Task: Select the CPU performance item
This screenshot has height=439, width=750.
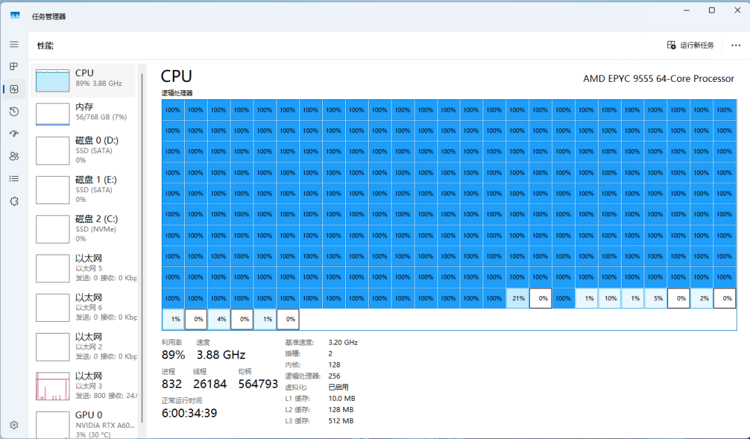Action: click(x=83, y=80)
